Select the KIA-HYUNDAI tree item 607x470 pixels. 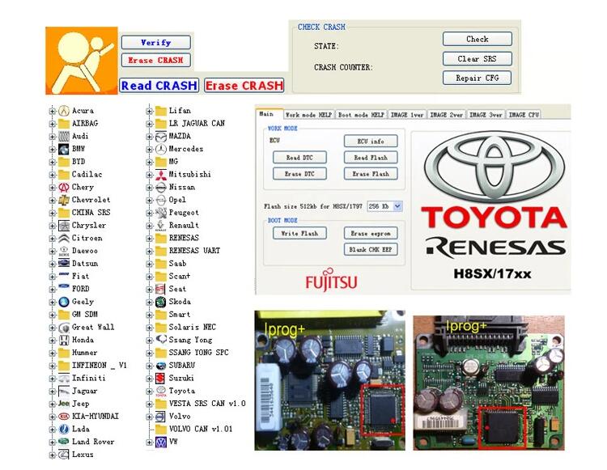click(96, 417)
